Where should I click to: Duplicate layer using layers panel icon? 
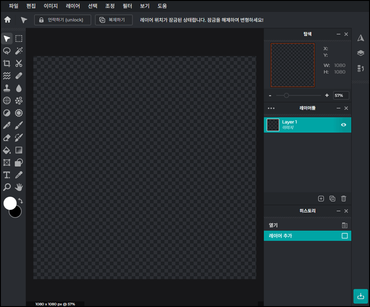point(332,199)
